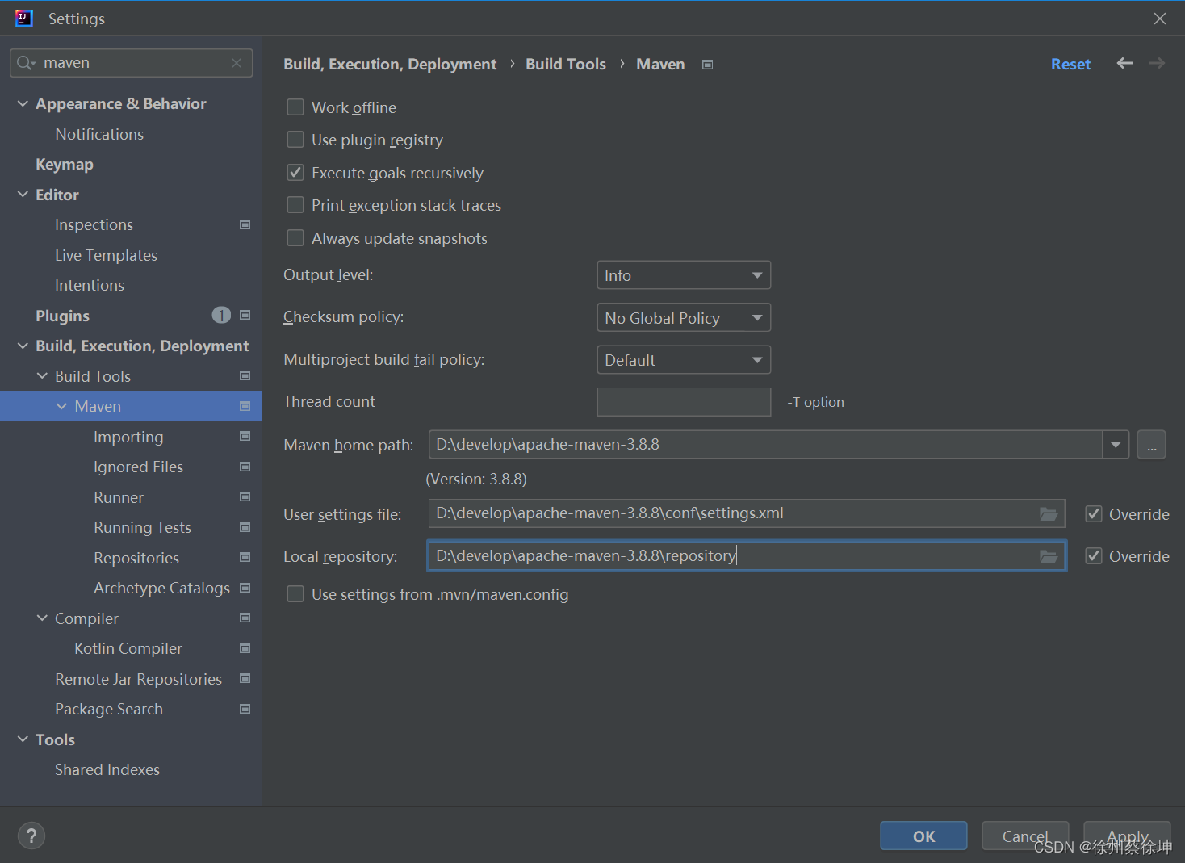
Task: Click the project icon beside Importing
Action: point(245,436)
